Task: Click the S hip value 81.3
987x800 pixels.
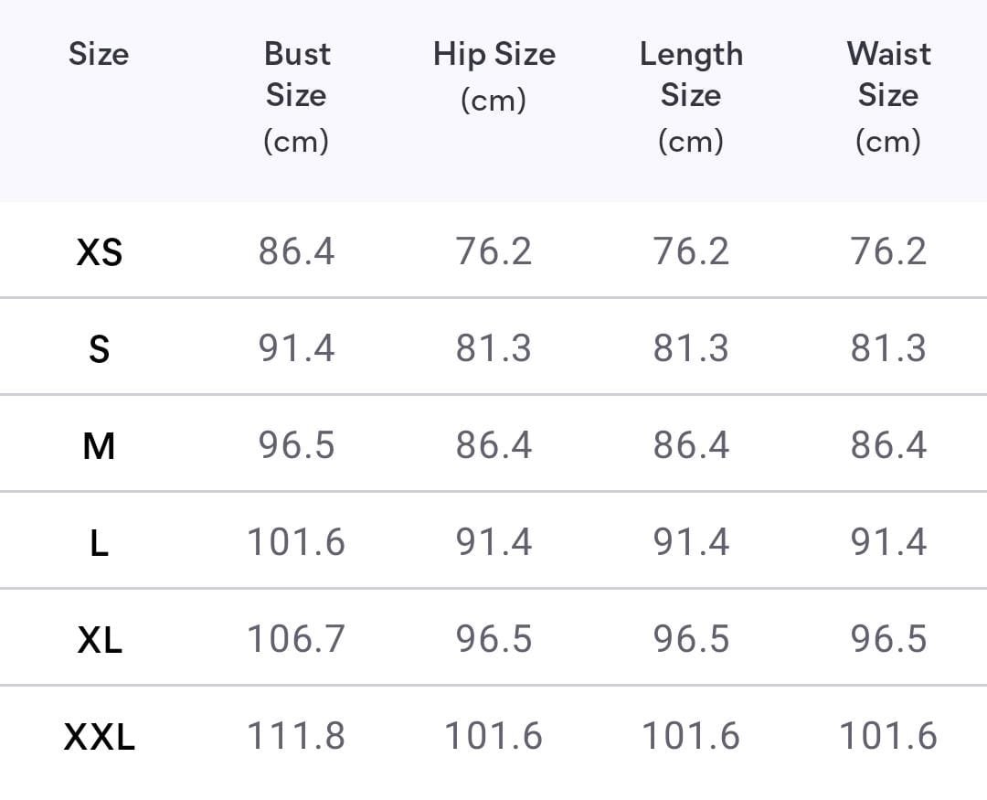Action: click(493, 348)
